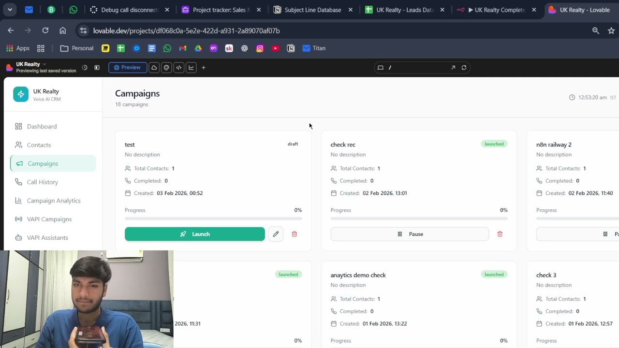Open the Google Docs bookmark icon
Screen dimensions: 619x348
[x=152, y=48]
